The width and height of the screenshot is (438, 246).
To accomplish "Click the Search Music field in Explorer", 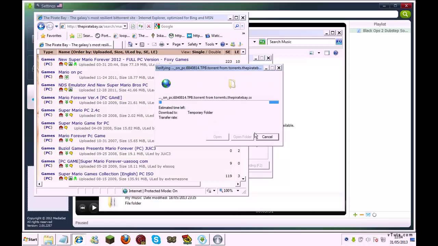I will 302,42.
